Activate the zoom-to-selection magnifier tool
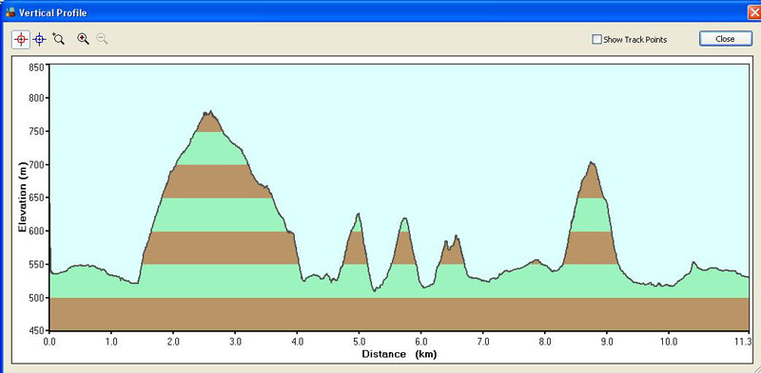 tap(58, 39)
